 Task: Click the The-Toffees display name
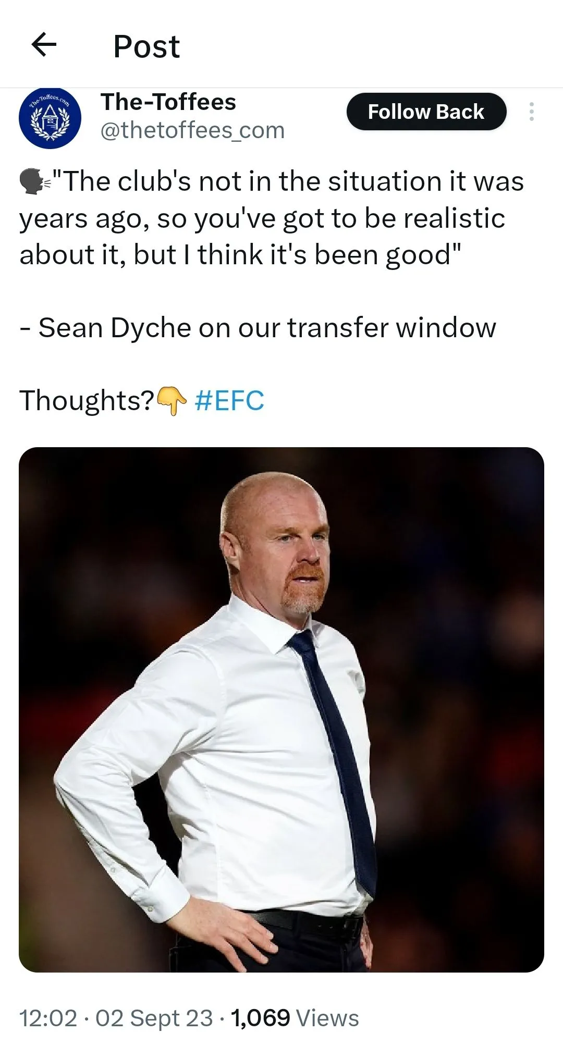click(x=168, y=102)
